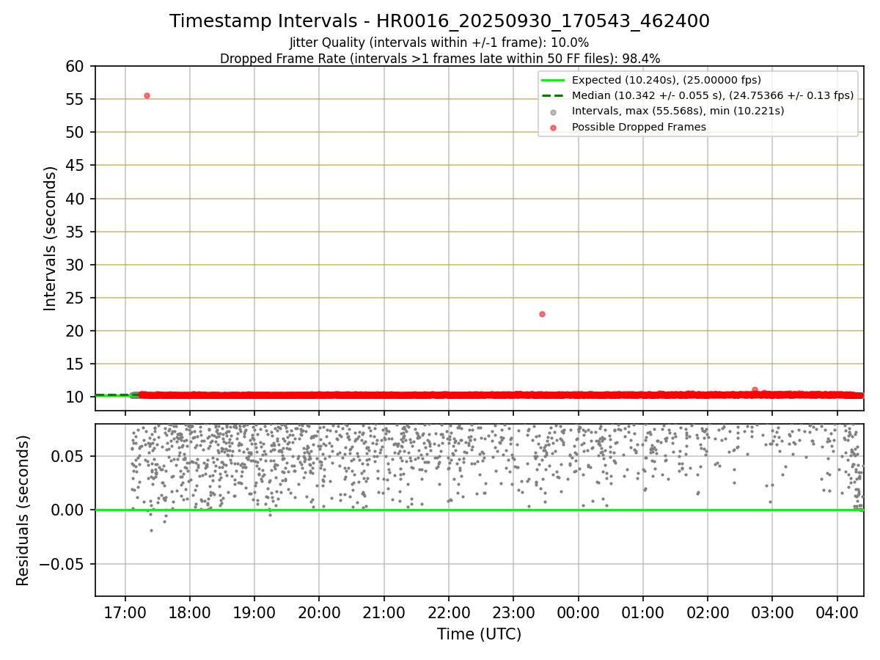Click legend entry 'Expected (10.240s), (25.00000 fps)'
This screenshot has height=660, width=880.
666,80
